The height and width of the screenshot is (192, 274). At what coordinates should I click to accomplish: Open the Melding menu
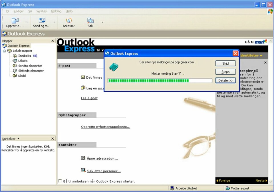(56, 11)
